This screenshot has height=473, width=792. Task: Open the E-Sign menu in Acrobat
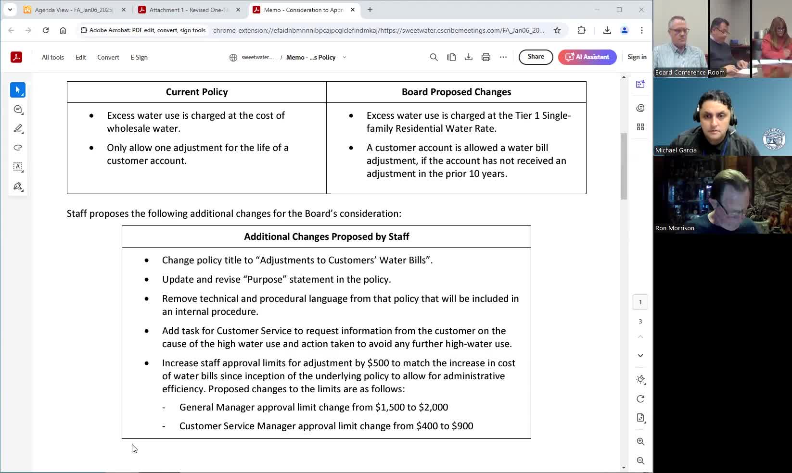(139, 57)
